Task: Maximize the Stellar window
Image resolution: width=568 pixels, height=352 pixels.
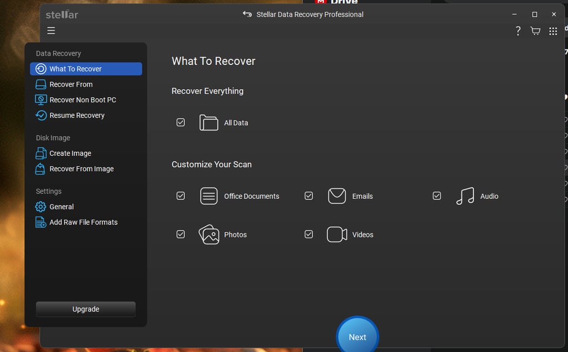Action: (x=534, y=14)
